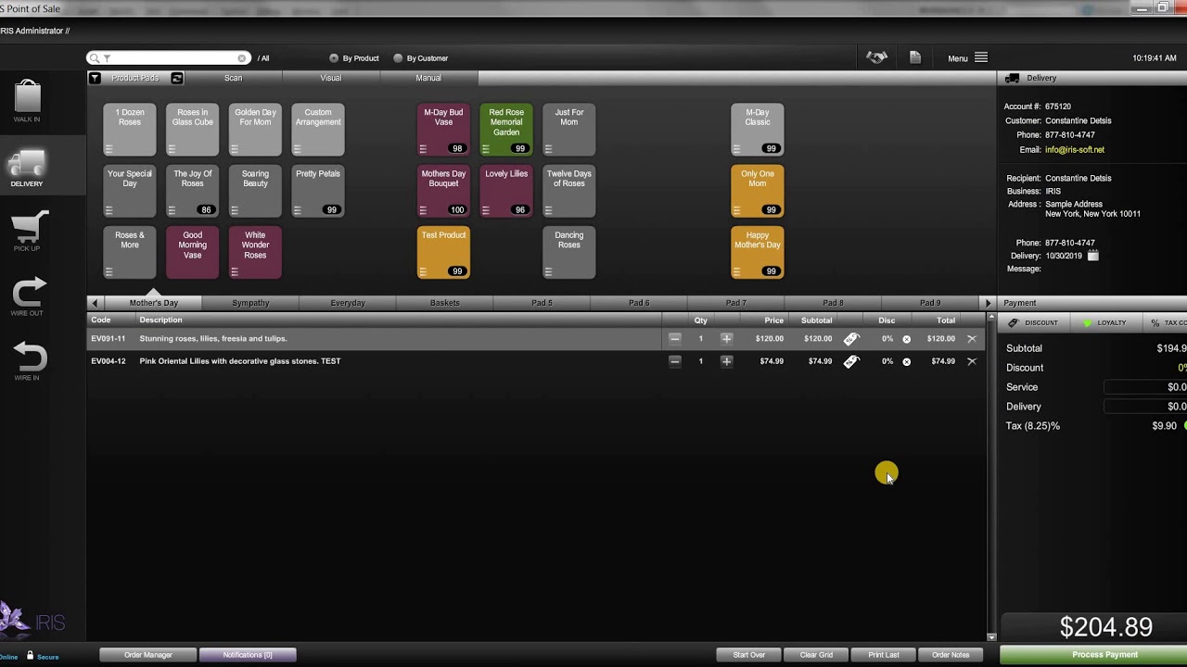The image size is (1187, 667).
Task: Switch to the Scan tab
Action: coord(234,78)
